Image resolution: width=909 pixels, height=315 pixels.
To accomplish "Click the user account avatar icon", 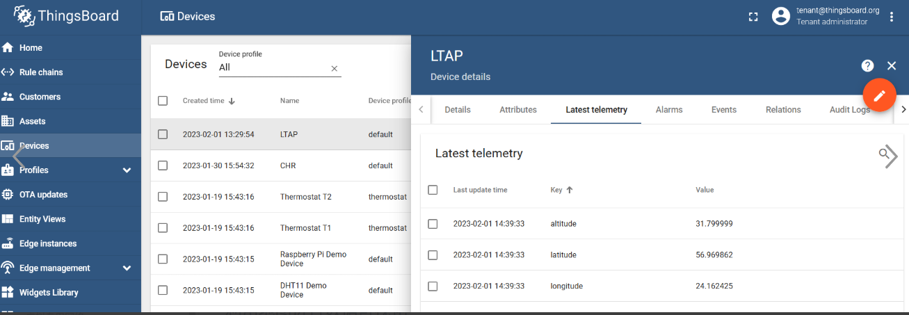I will [x=782, y=17].
